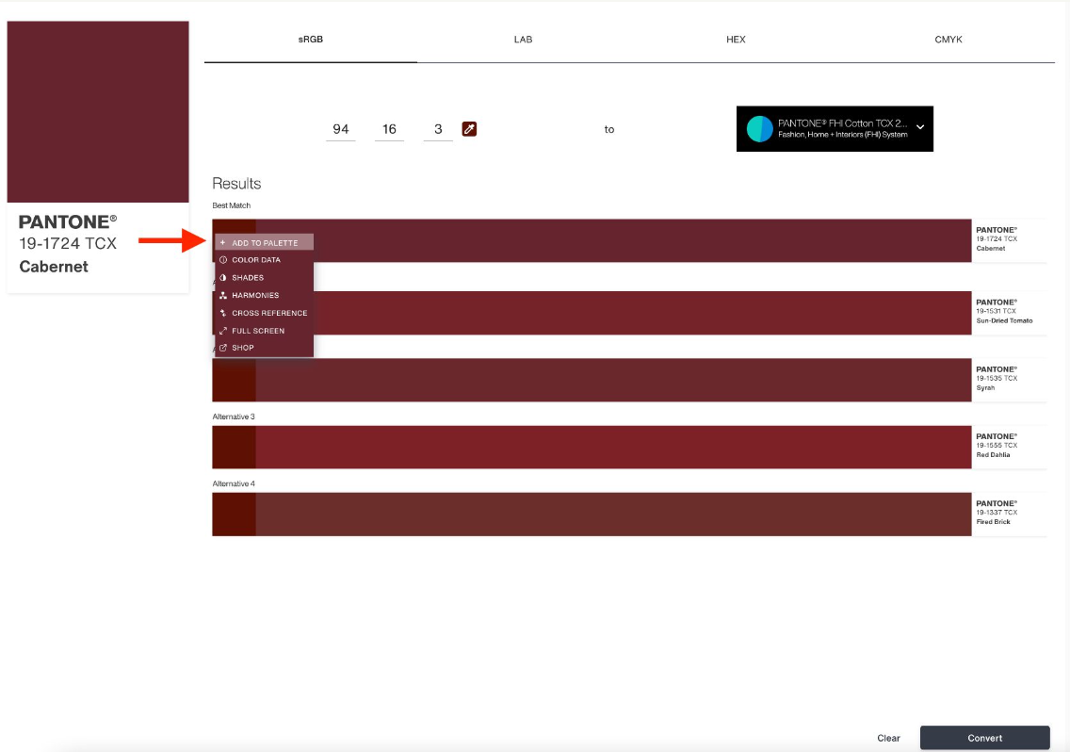The width and height of the screenshot is (1070, 752).
Task: Click the eyedropper color picker icon
Action: (x=469, y=129)
